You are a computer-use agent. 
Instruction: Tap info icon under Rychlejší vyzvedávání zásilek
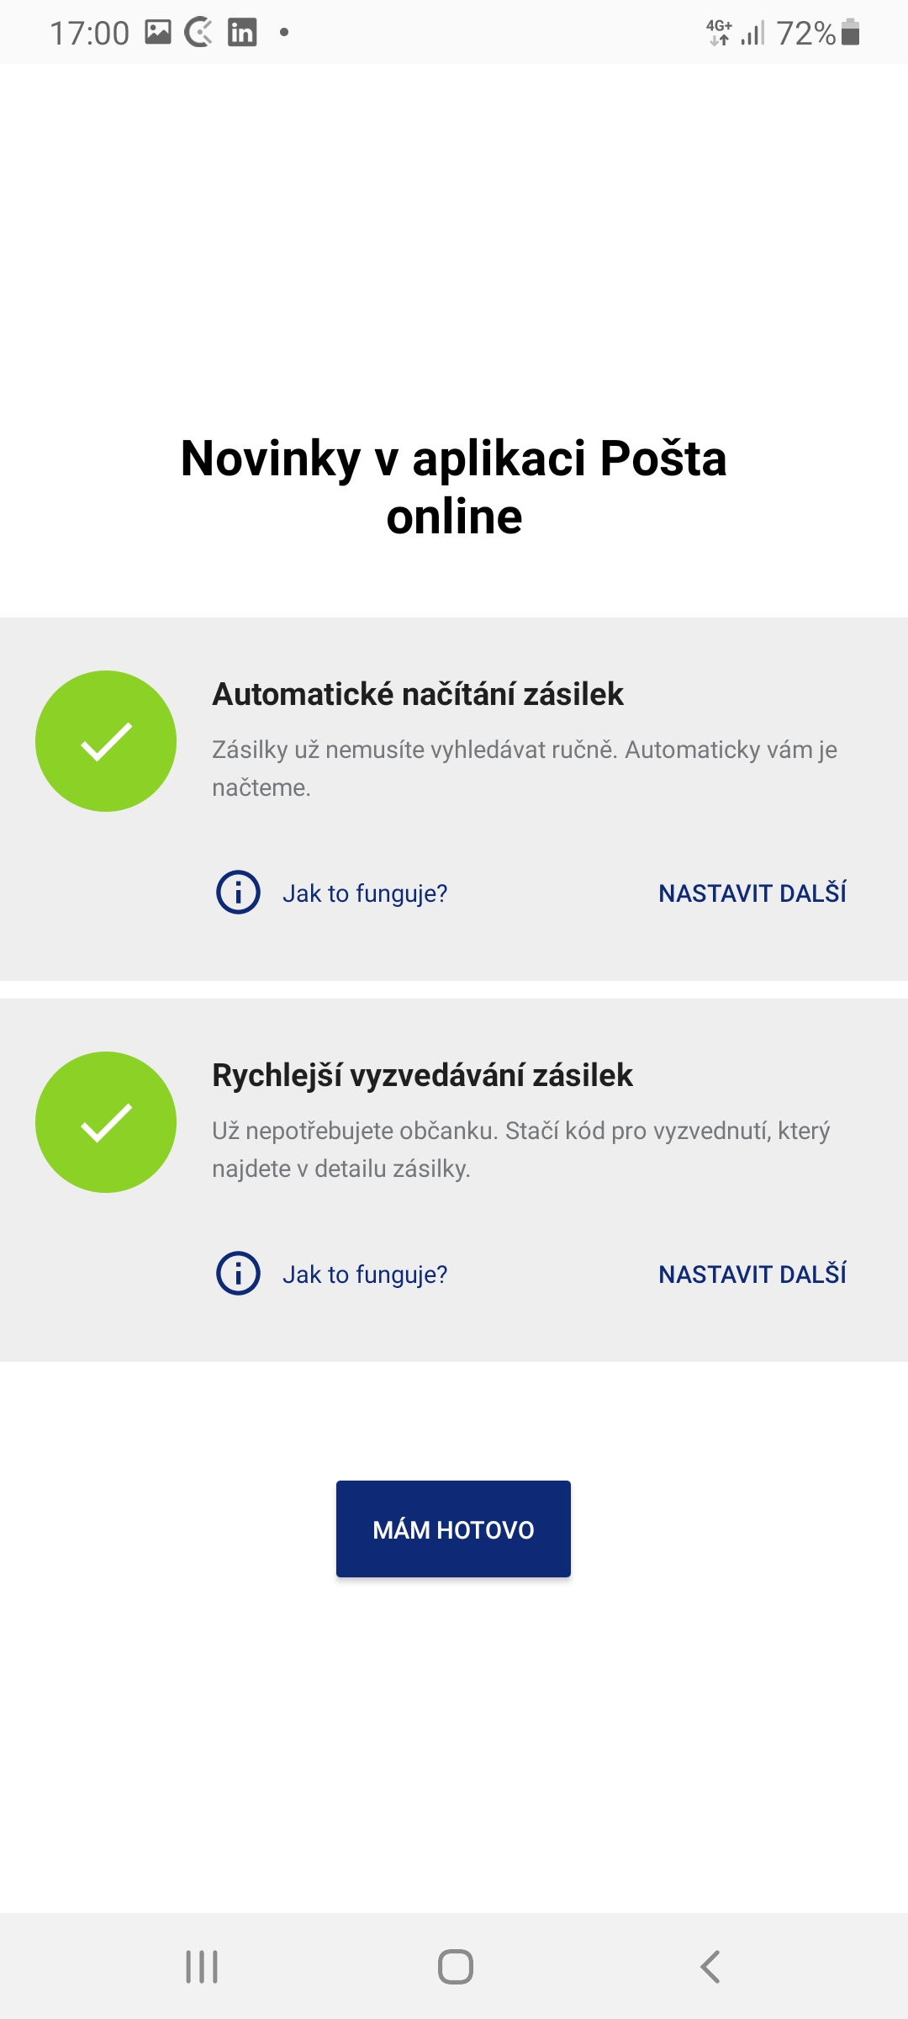[x=239, y=1273]
